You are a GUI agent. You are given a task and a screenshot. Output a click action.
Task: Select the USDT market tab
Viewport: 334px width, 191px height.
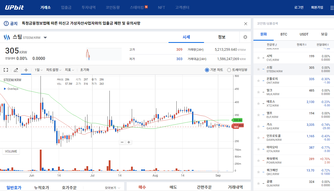(x=304, y=34)
